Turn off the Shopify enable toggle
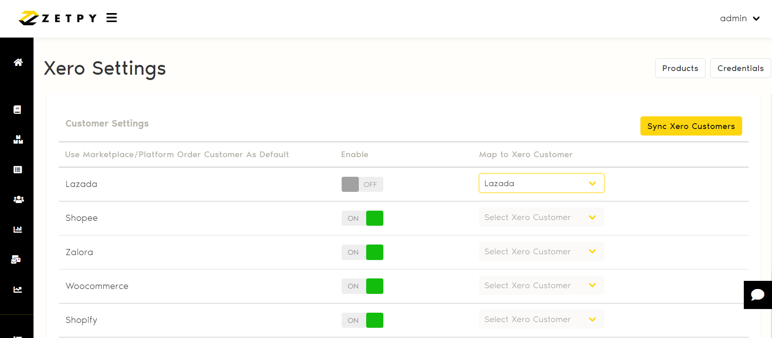Image resolution: width=772 pixels, height=338 pixels. point(362,320)
